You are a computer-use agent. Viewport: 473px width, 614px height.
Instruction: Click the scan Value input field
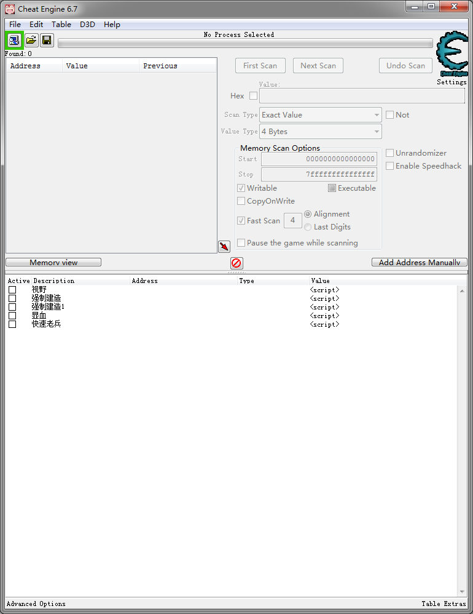pyautogui.click(x=362, y=95)
